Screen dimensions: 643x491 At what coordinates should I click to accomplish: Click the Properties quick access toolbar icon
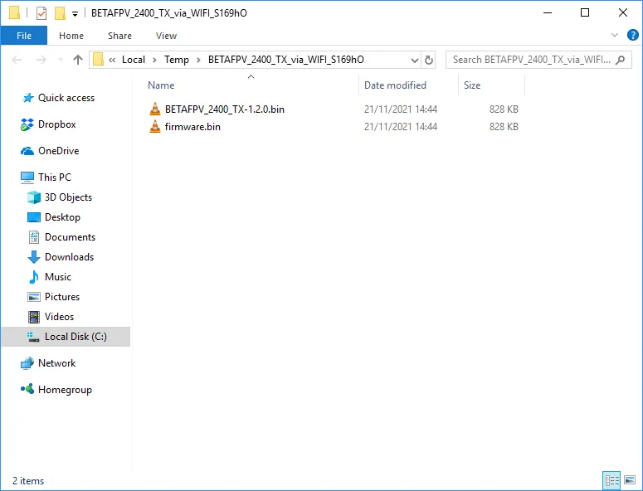[41, 13]
